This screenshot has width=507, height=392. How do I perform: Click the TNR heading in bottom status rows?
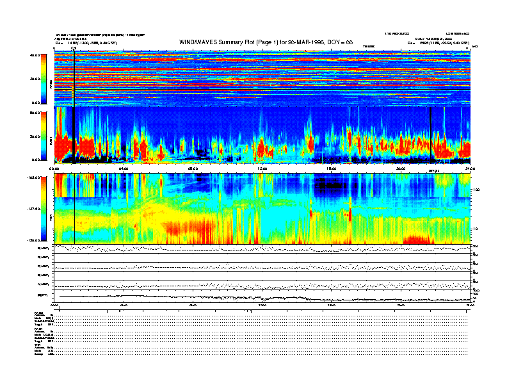click(x=37, y=345)
